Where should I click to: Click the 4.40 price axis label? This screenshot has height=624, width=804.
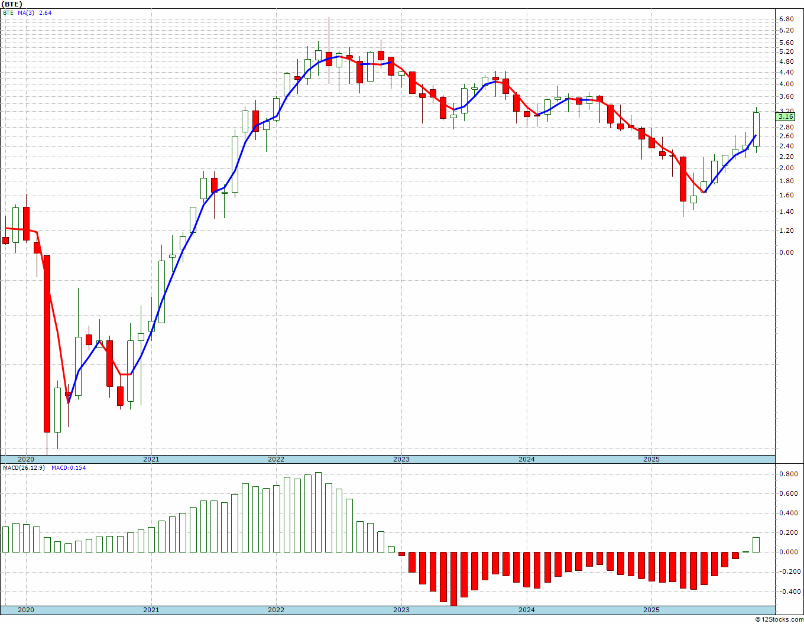786,72
